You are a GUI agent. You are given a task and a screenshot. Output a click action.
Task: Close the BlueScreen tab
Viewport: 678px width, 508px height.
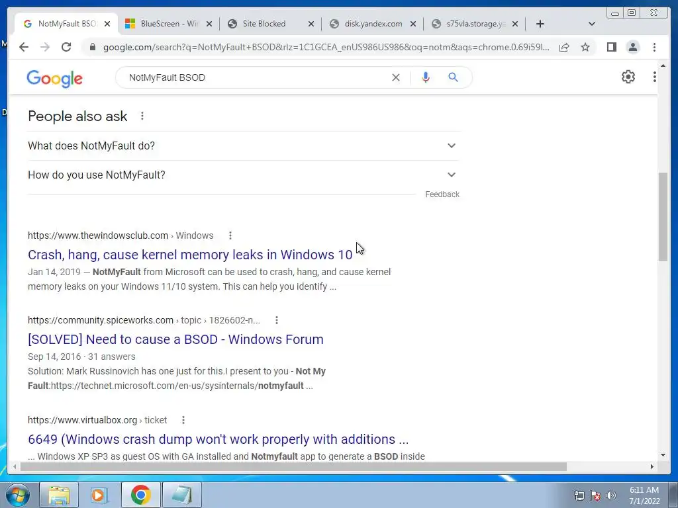(x=209, y=24)
